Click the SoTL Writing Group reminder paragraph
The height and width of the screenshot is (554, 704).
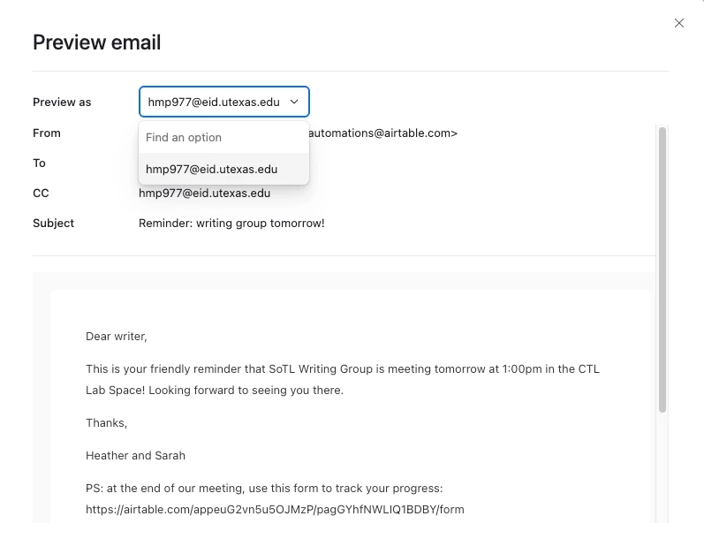pyautogui.click(x=343, y=379)
